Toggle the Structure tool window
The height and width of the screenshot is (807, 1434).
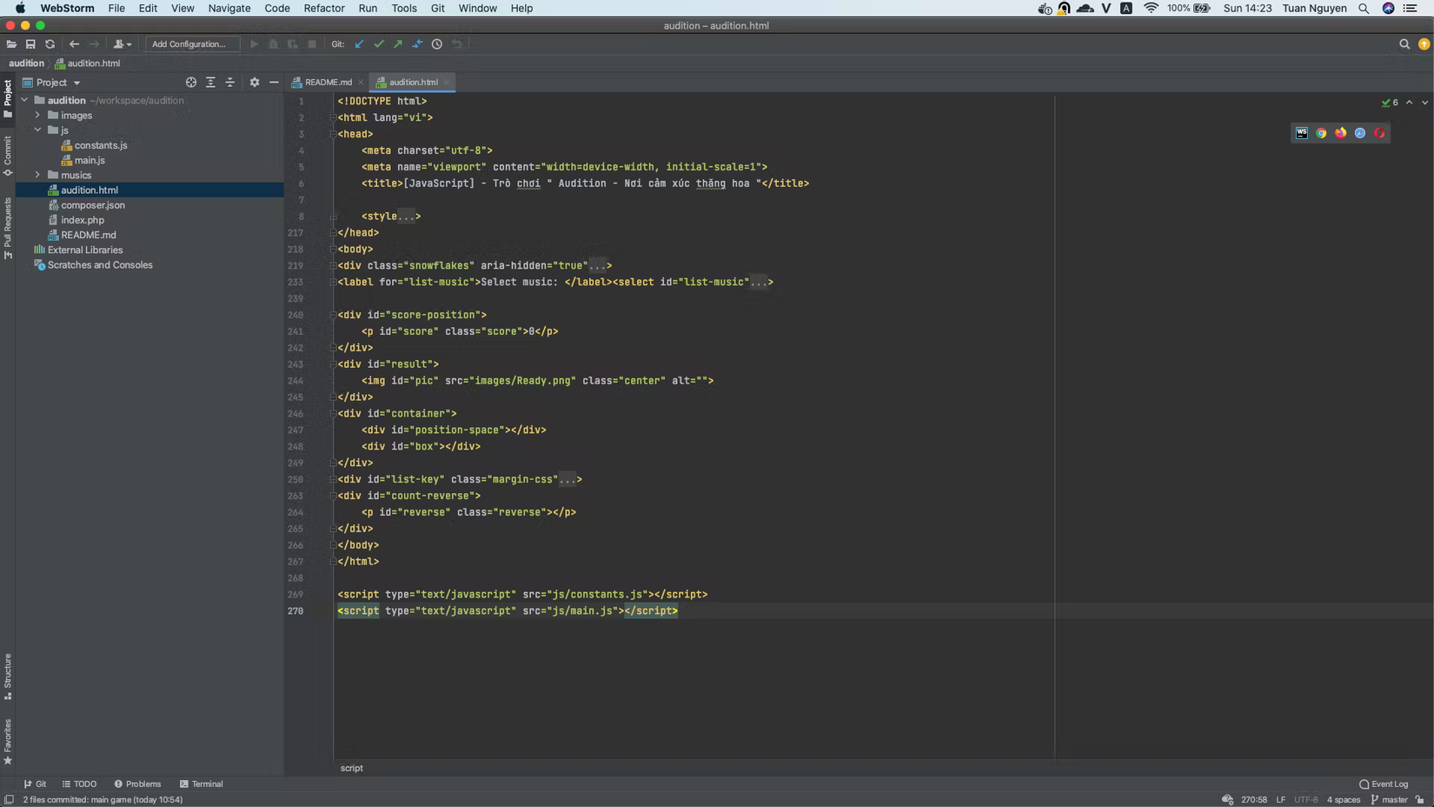(x=8, y=676)
